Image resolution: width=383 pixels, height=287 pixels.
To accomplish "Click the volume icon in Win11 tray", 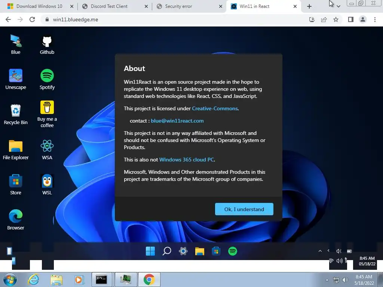I will tap(338, 251).
